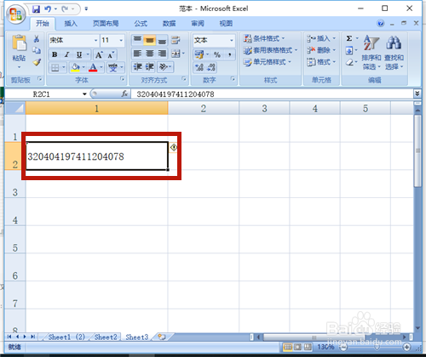Switch to the 数据 ribbon tab

[170, 24]
